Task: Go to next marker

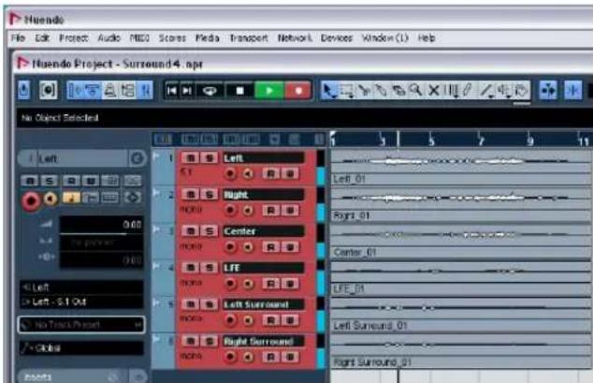Action: [187, 91]
